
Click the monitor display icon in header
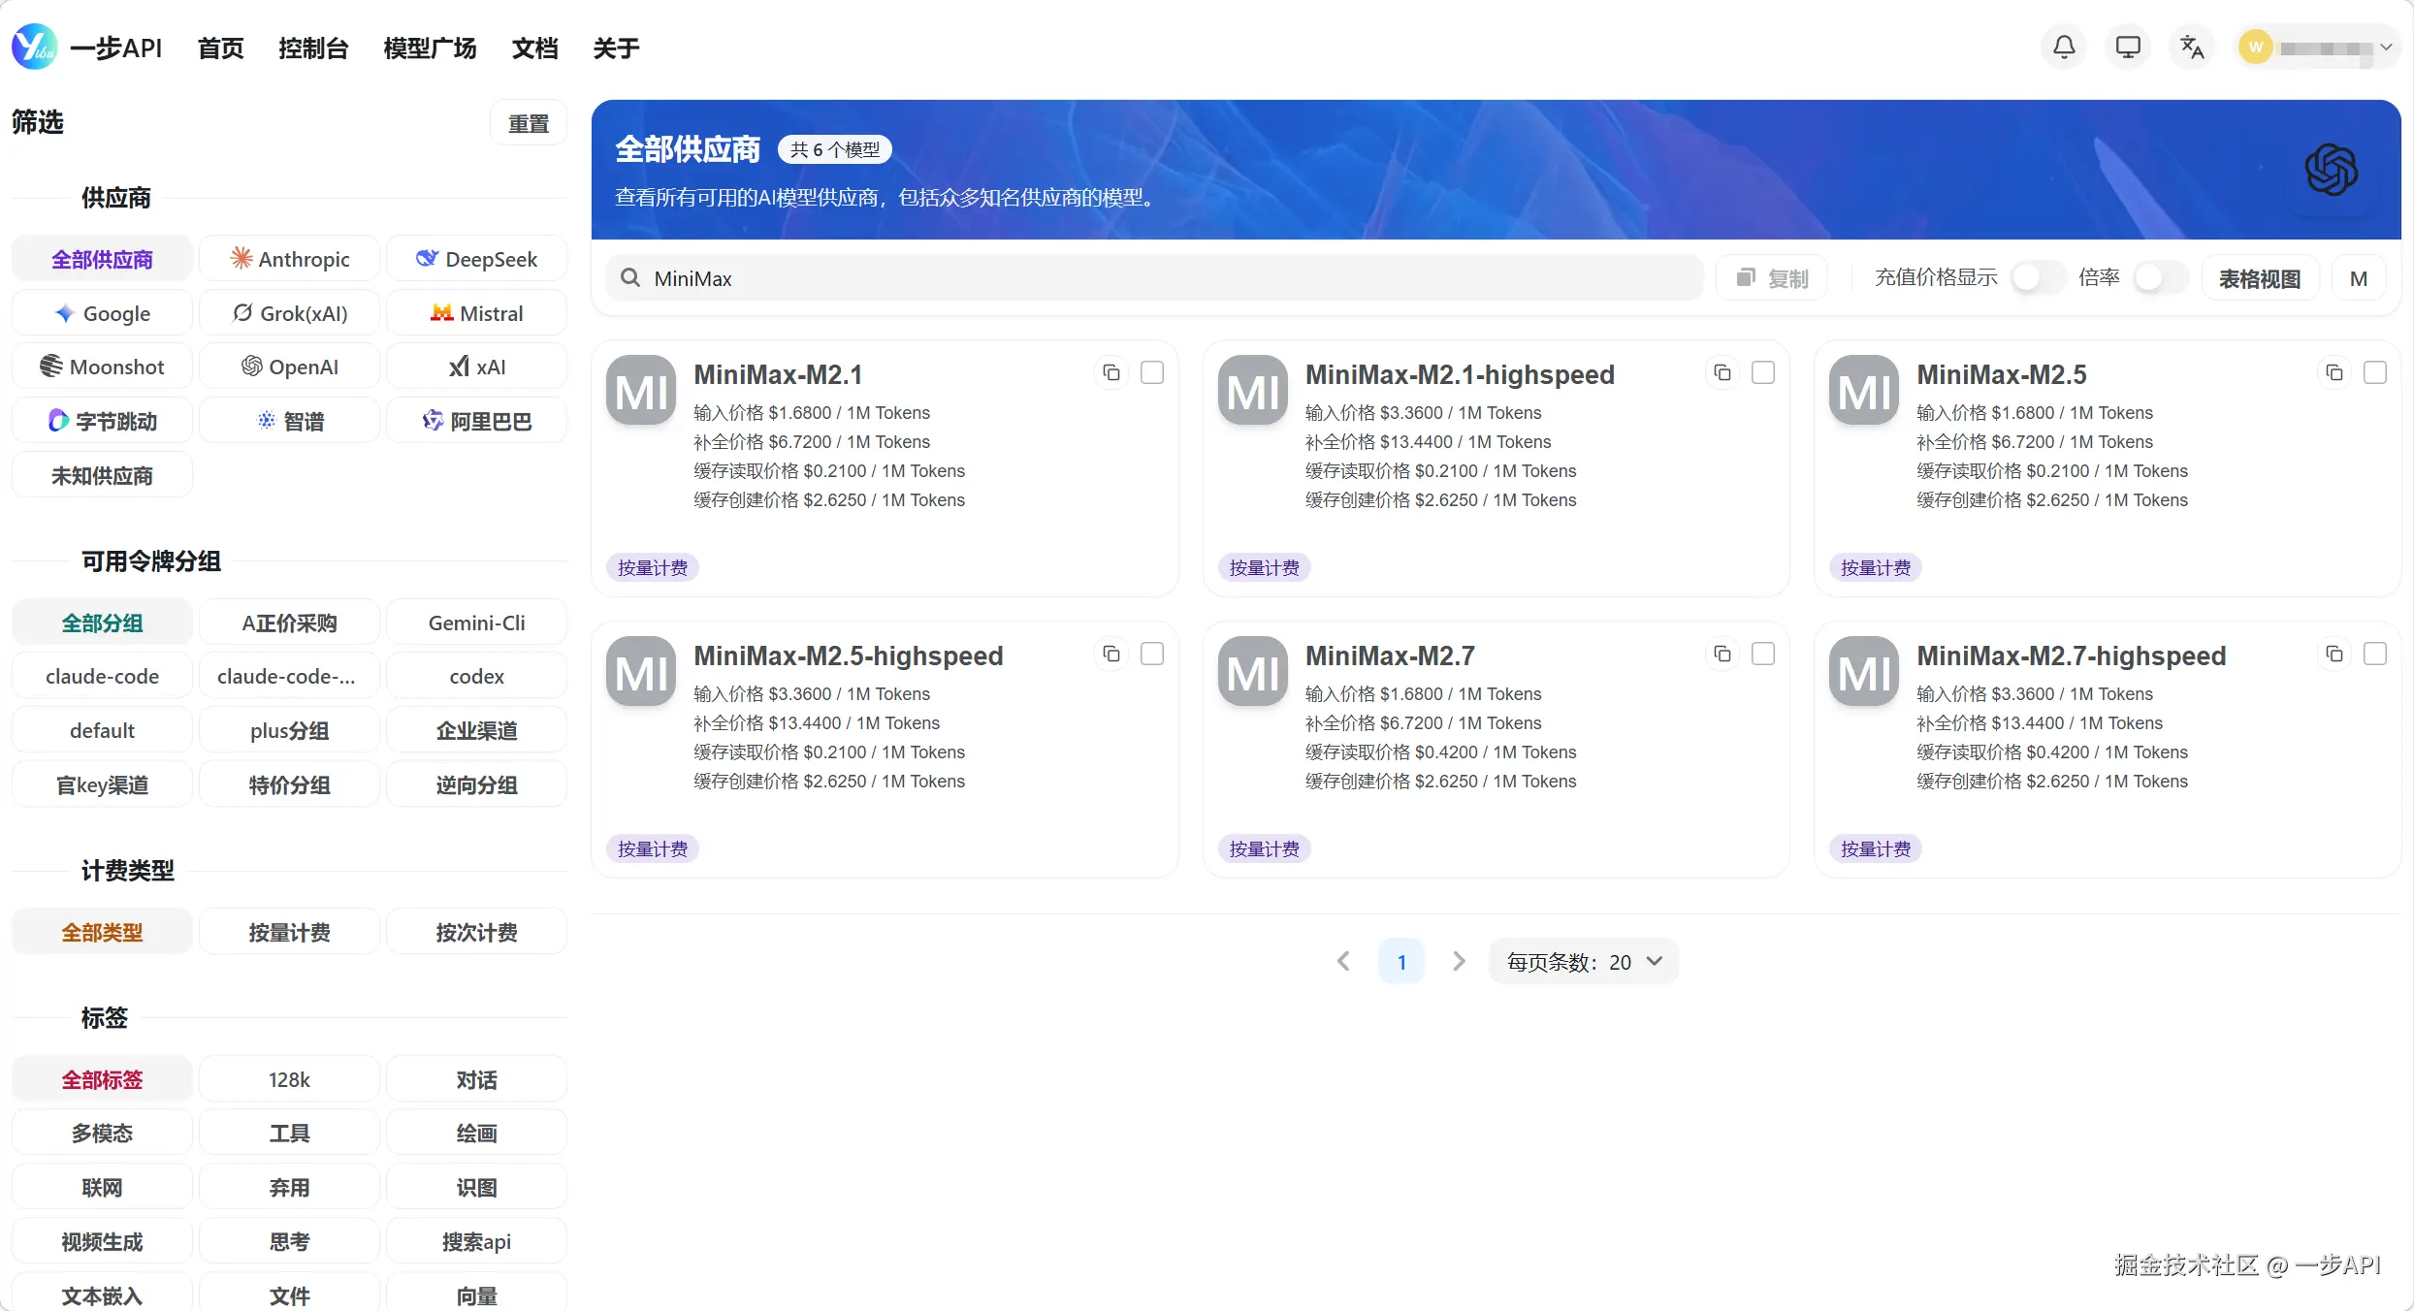(x=2128, y=47)
